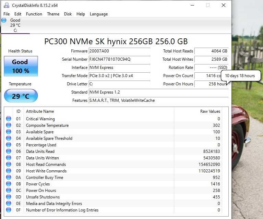Image resolution: width=263 pixels, height=219 pixels.
Task: Click status orb for Critical Warning row
Action: tap(9, 119)
